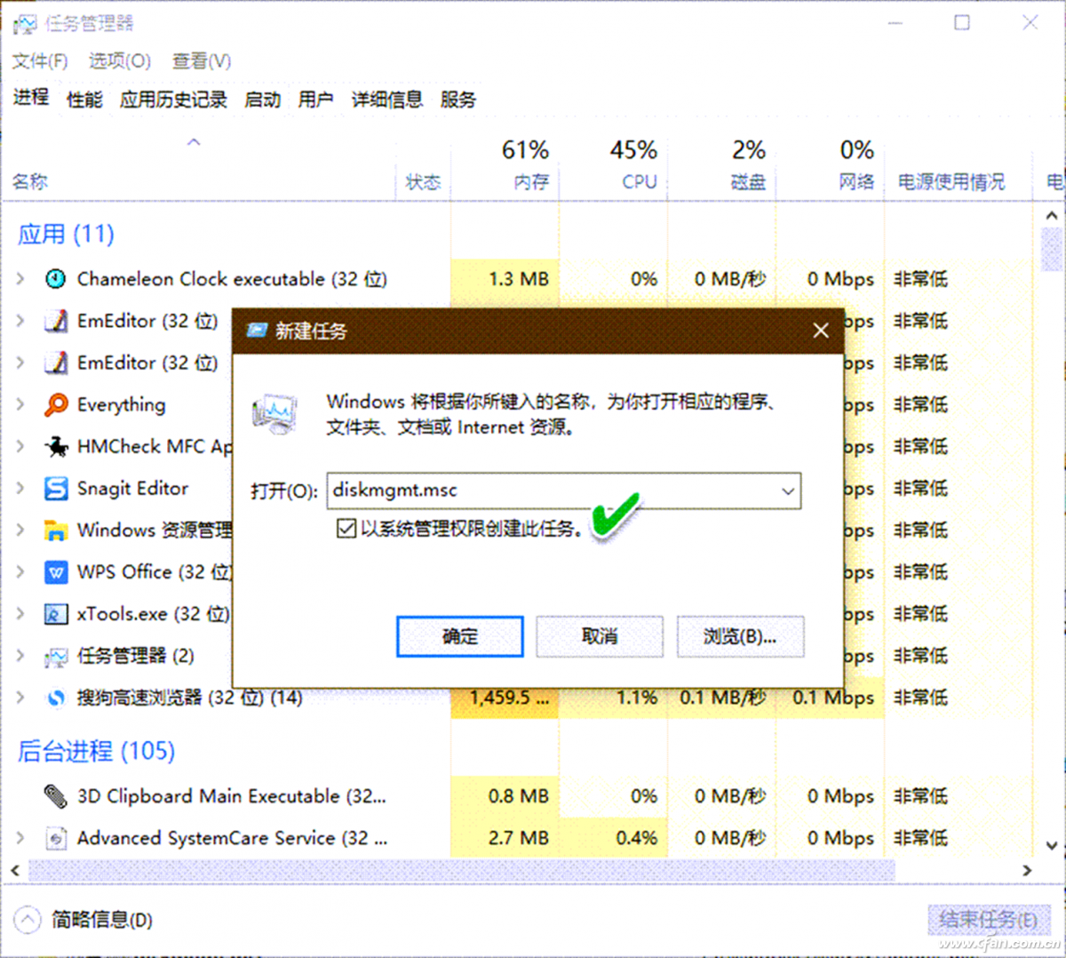Click the Snagit Editor icon
1066x958 pixels.
[x=56, y=488]
